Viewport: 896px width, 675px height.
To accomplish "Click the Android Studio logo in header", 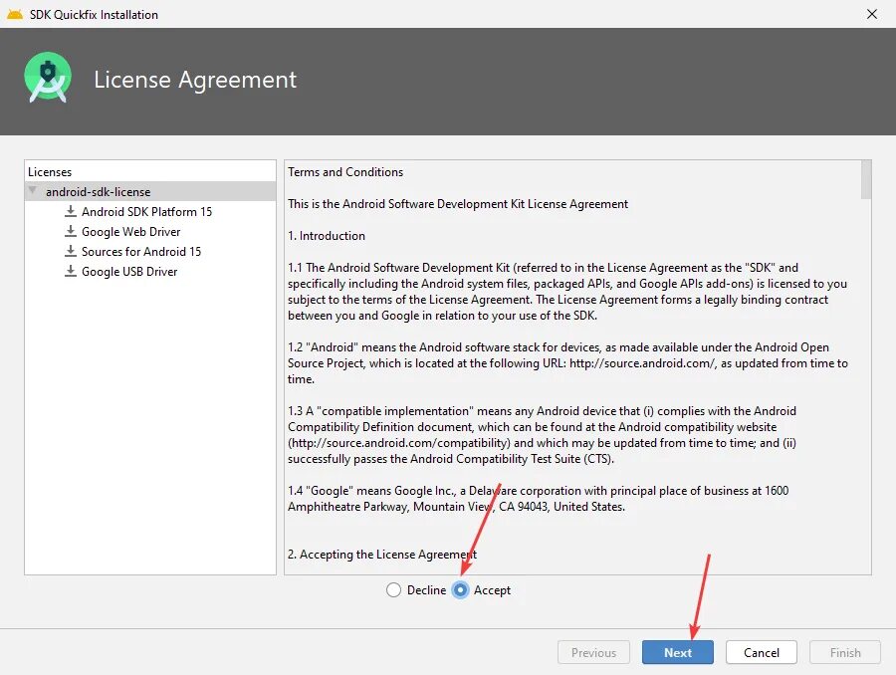I will [48, 78].
